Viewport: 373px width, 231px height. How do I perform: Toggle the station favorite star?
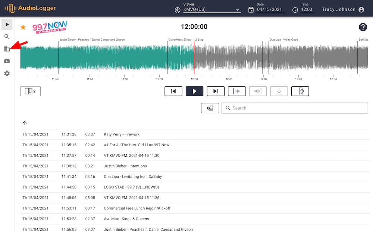(x=23, y=27)
